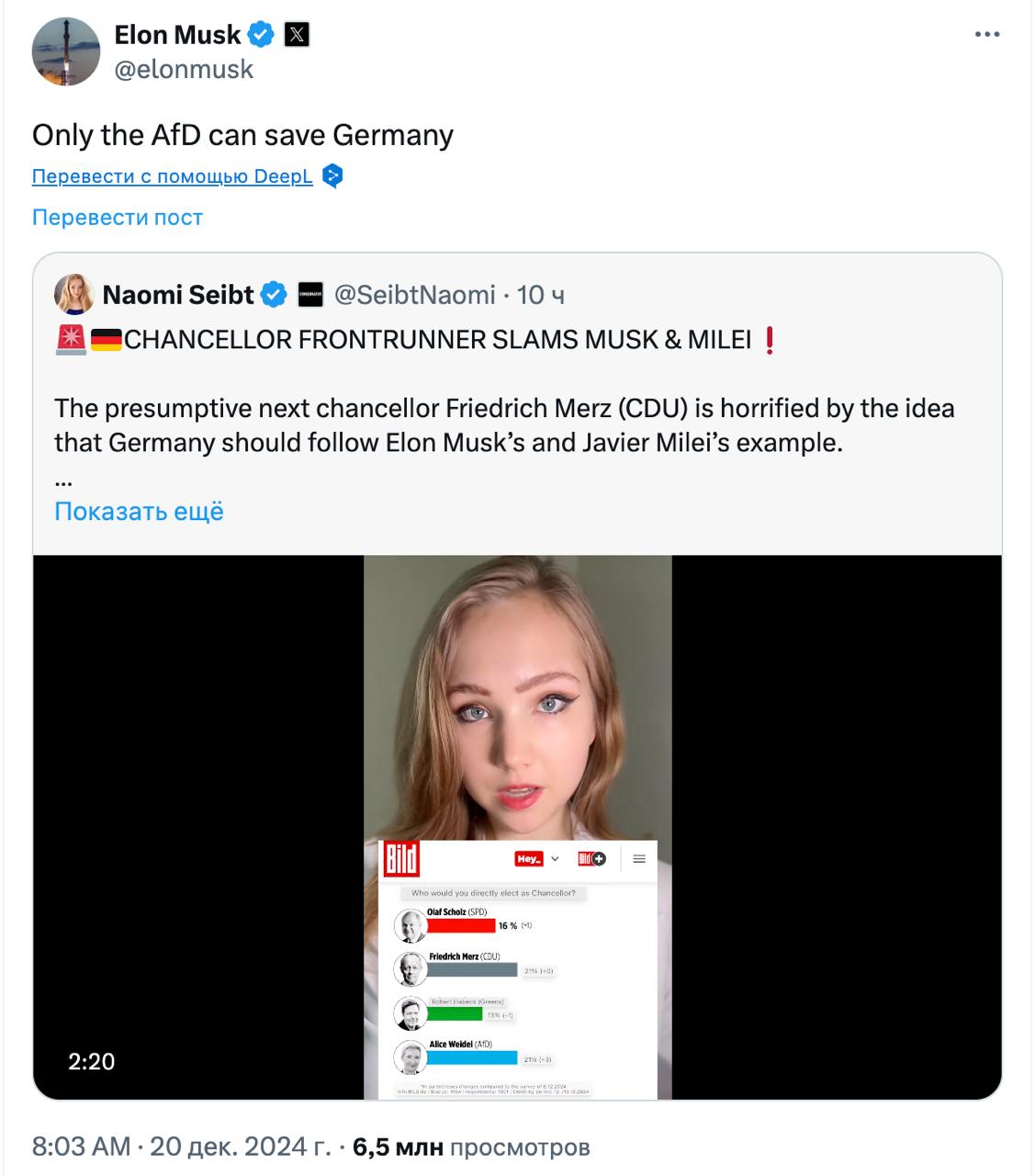The image size is (1035, 1176).
Task: Open Naomi Seibt's small profile avatar
Action: point(73,295)
